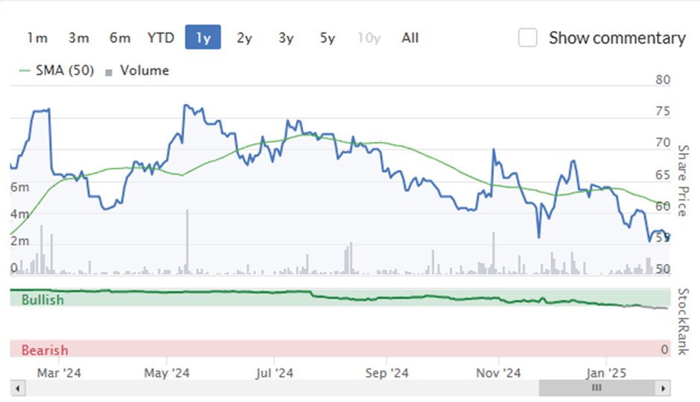This screenshot has width=700, height=402.
Task: Select the 1m time range
Action: pos(37,38)
